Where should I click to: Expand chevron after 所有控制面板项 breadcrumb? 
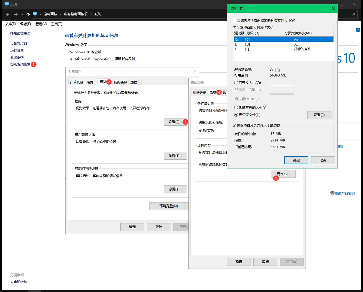91,14
